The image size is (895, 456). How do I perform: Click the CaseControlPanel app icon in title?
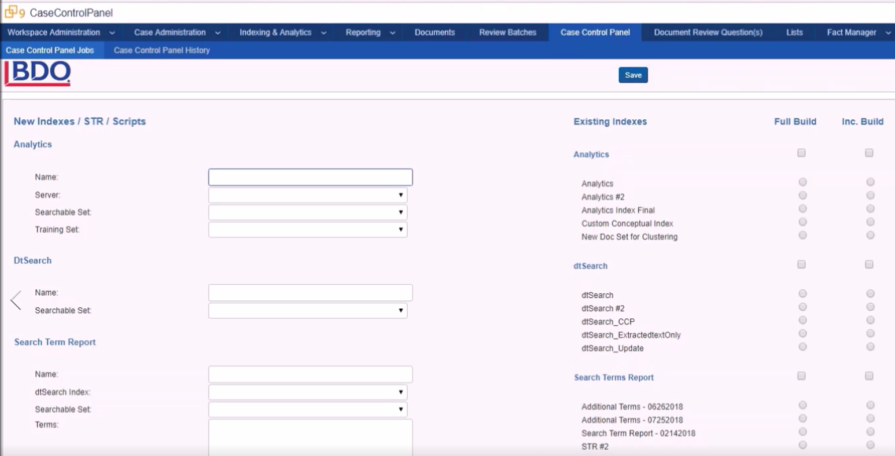[x=11, y=12]
